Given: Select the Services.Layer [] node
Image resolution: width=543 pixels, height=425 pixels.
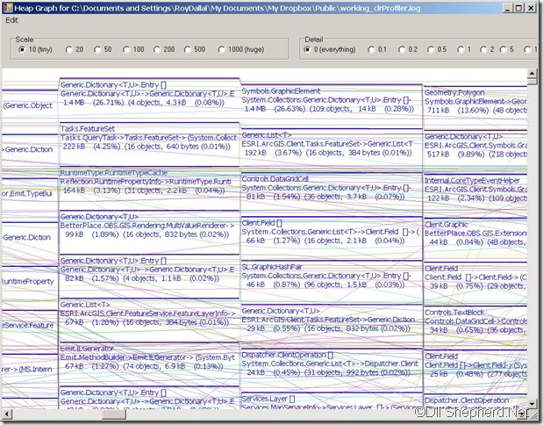Looking at the screenshot, I should [332, 401].
